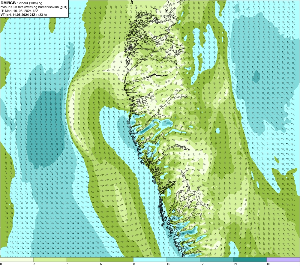This screenshot has height=266, width=300.
Task: Click the dark green 6–8 m/s legend swatch
Action: click(x=117, y=259)
